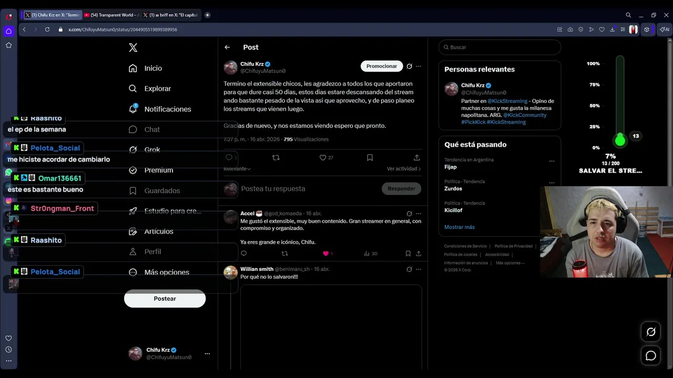Open #PickKick hashtag link
This screenshot has width=673, height=378.
point(473,122)
